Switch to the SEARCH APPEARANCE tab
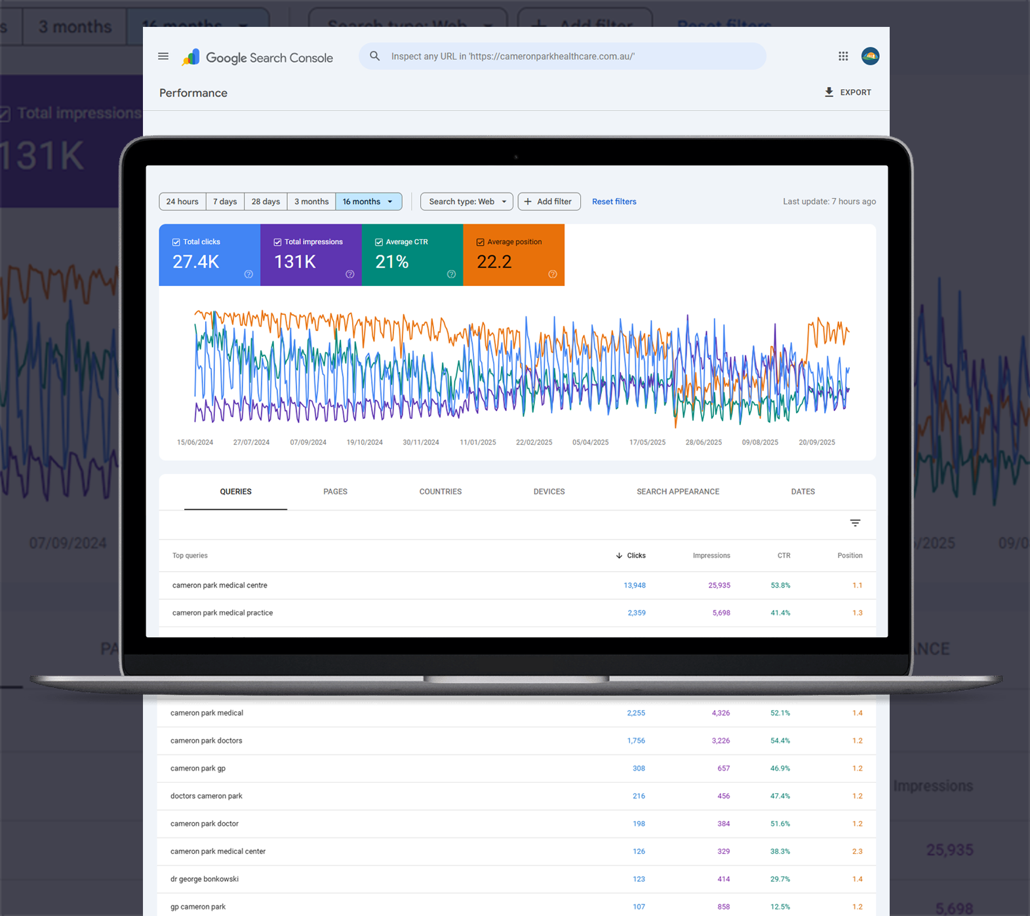Image resolution: width=1030 pixels, height=916 pixels. 677,492
